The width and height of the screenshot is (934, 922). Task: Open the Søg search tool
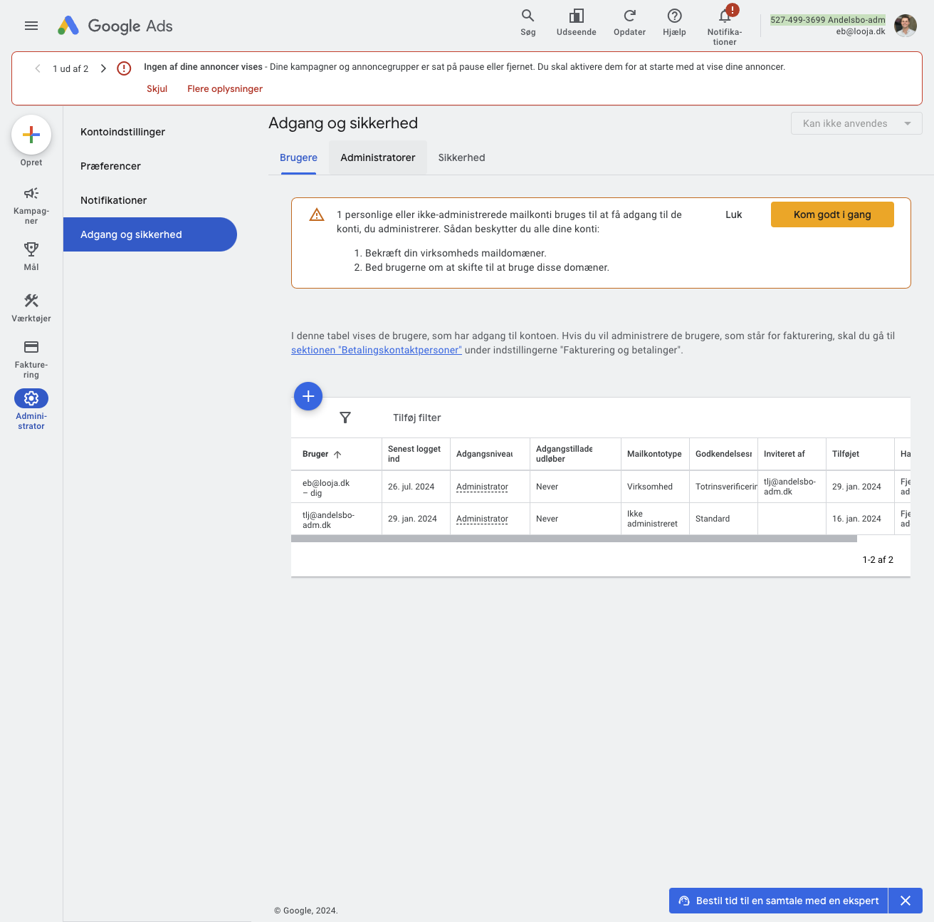(x=528, y=23)
